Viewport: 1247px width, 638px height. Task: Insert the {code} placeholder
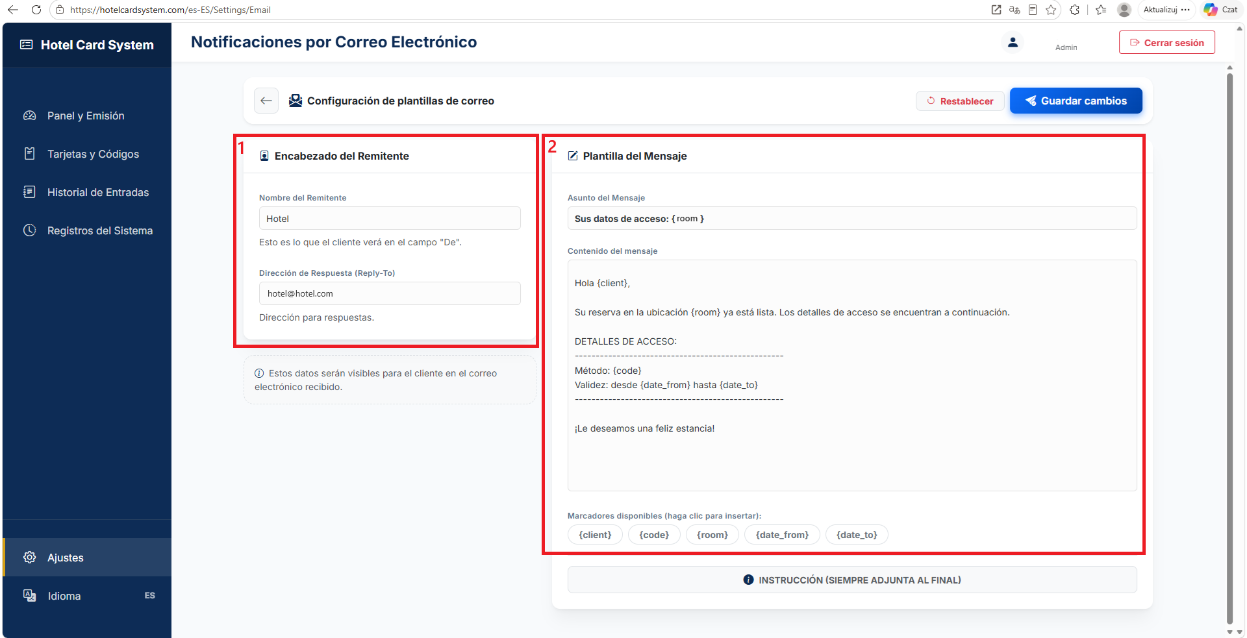point(654,535)
